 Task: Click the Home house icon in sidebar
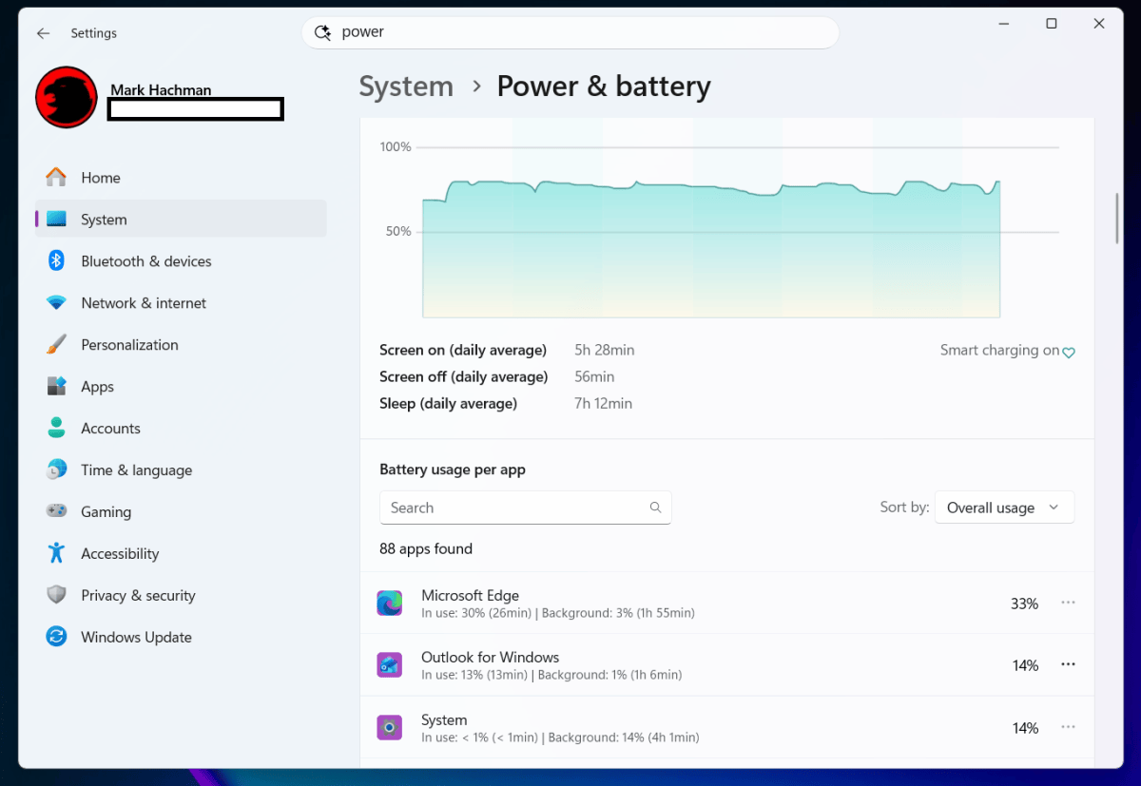[57, 178]
